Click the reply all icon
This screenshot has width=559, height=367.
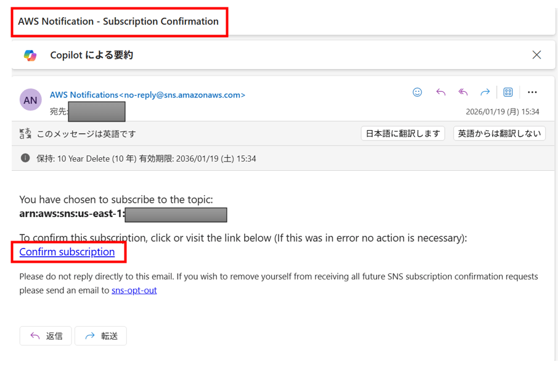[463, 93]
